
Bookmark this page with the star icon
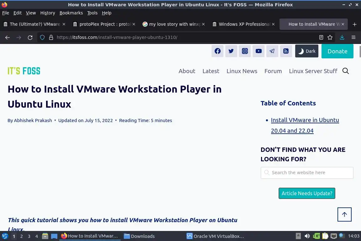[330, 37]
